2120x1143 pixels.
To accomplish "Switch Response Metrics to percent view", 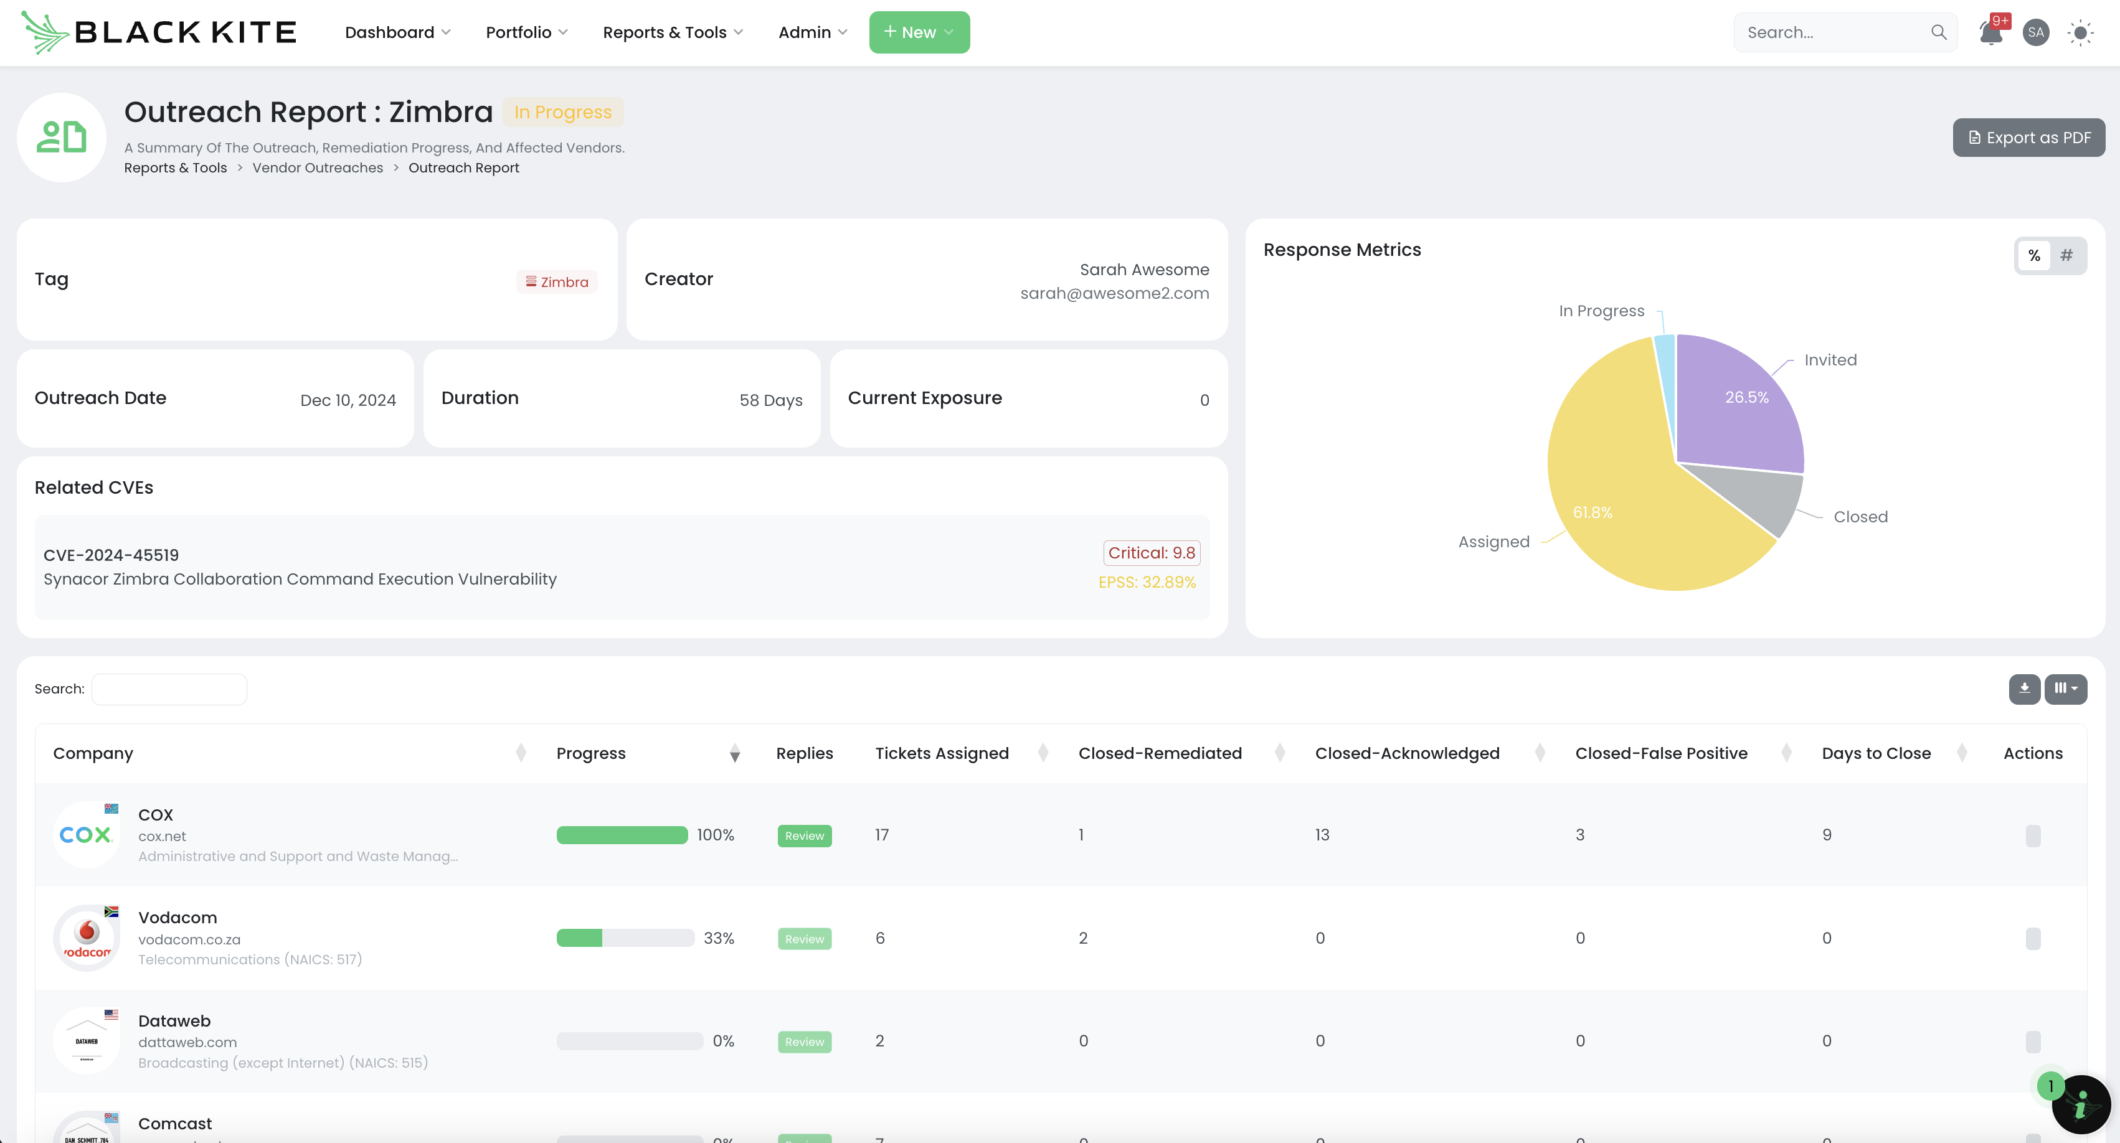I will [2033, 256].
